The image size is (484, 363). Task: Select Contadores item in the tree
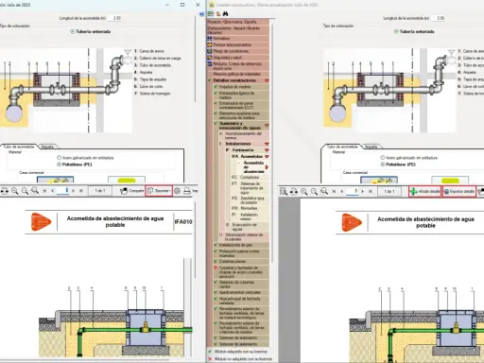click(250, 177)
